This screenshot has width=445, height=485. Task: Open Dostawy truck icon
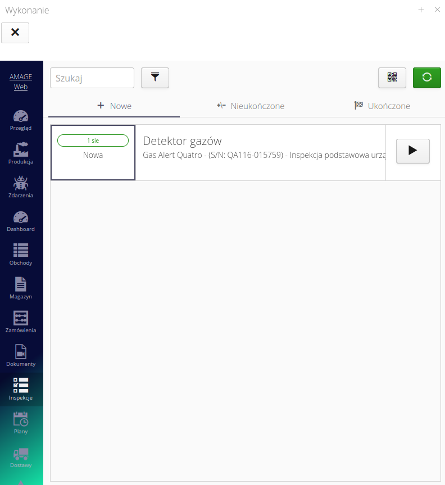[x=21, y=457]
